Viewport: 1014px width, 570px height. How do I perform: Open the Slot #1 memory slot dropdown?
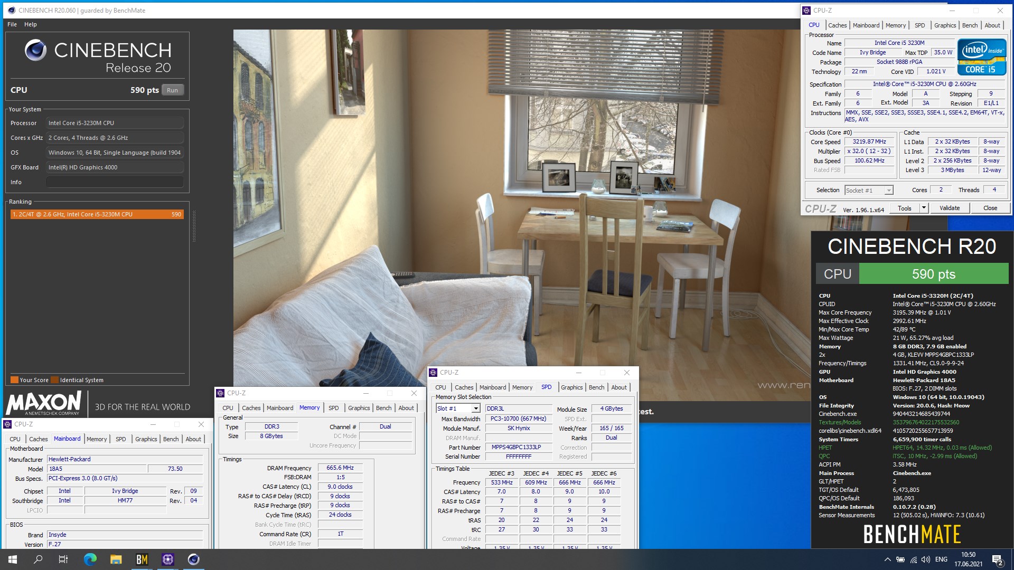[458, 408]
